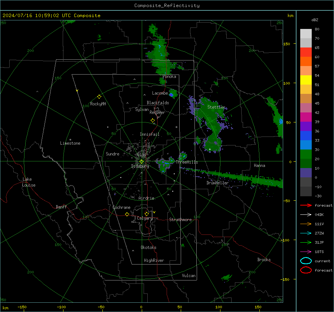This screenshot has height=312, width=334.
Task: Click the Lacombe city label
Action: 160,93
